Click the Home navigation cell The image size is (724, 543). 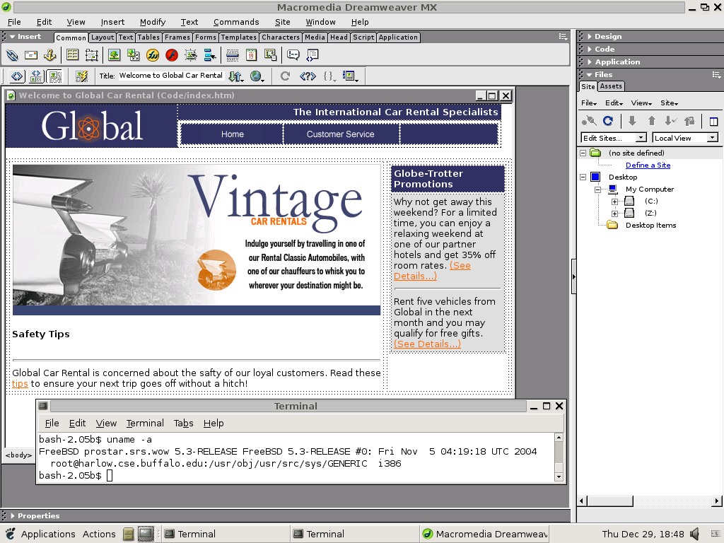[x=232, y=134]
